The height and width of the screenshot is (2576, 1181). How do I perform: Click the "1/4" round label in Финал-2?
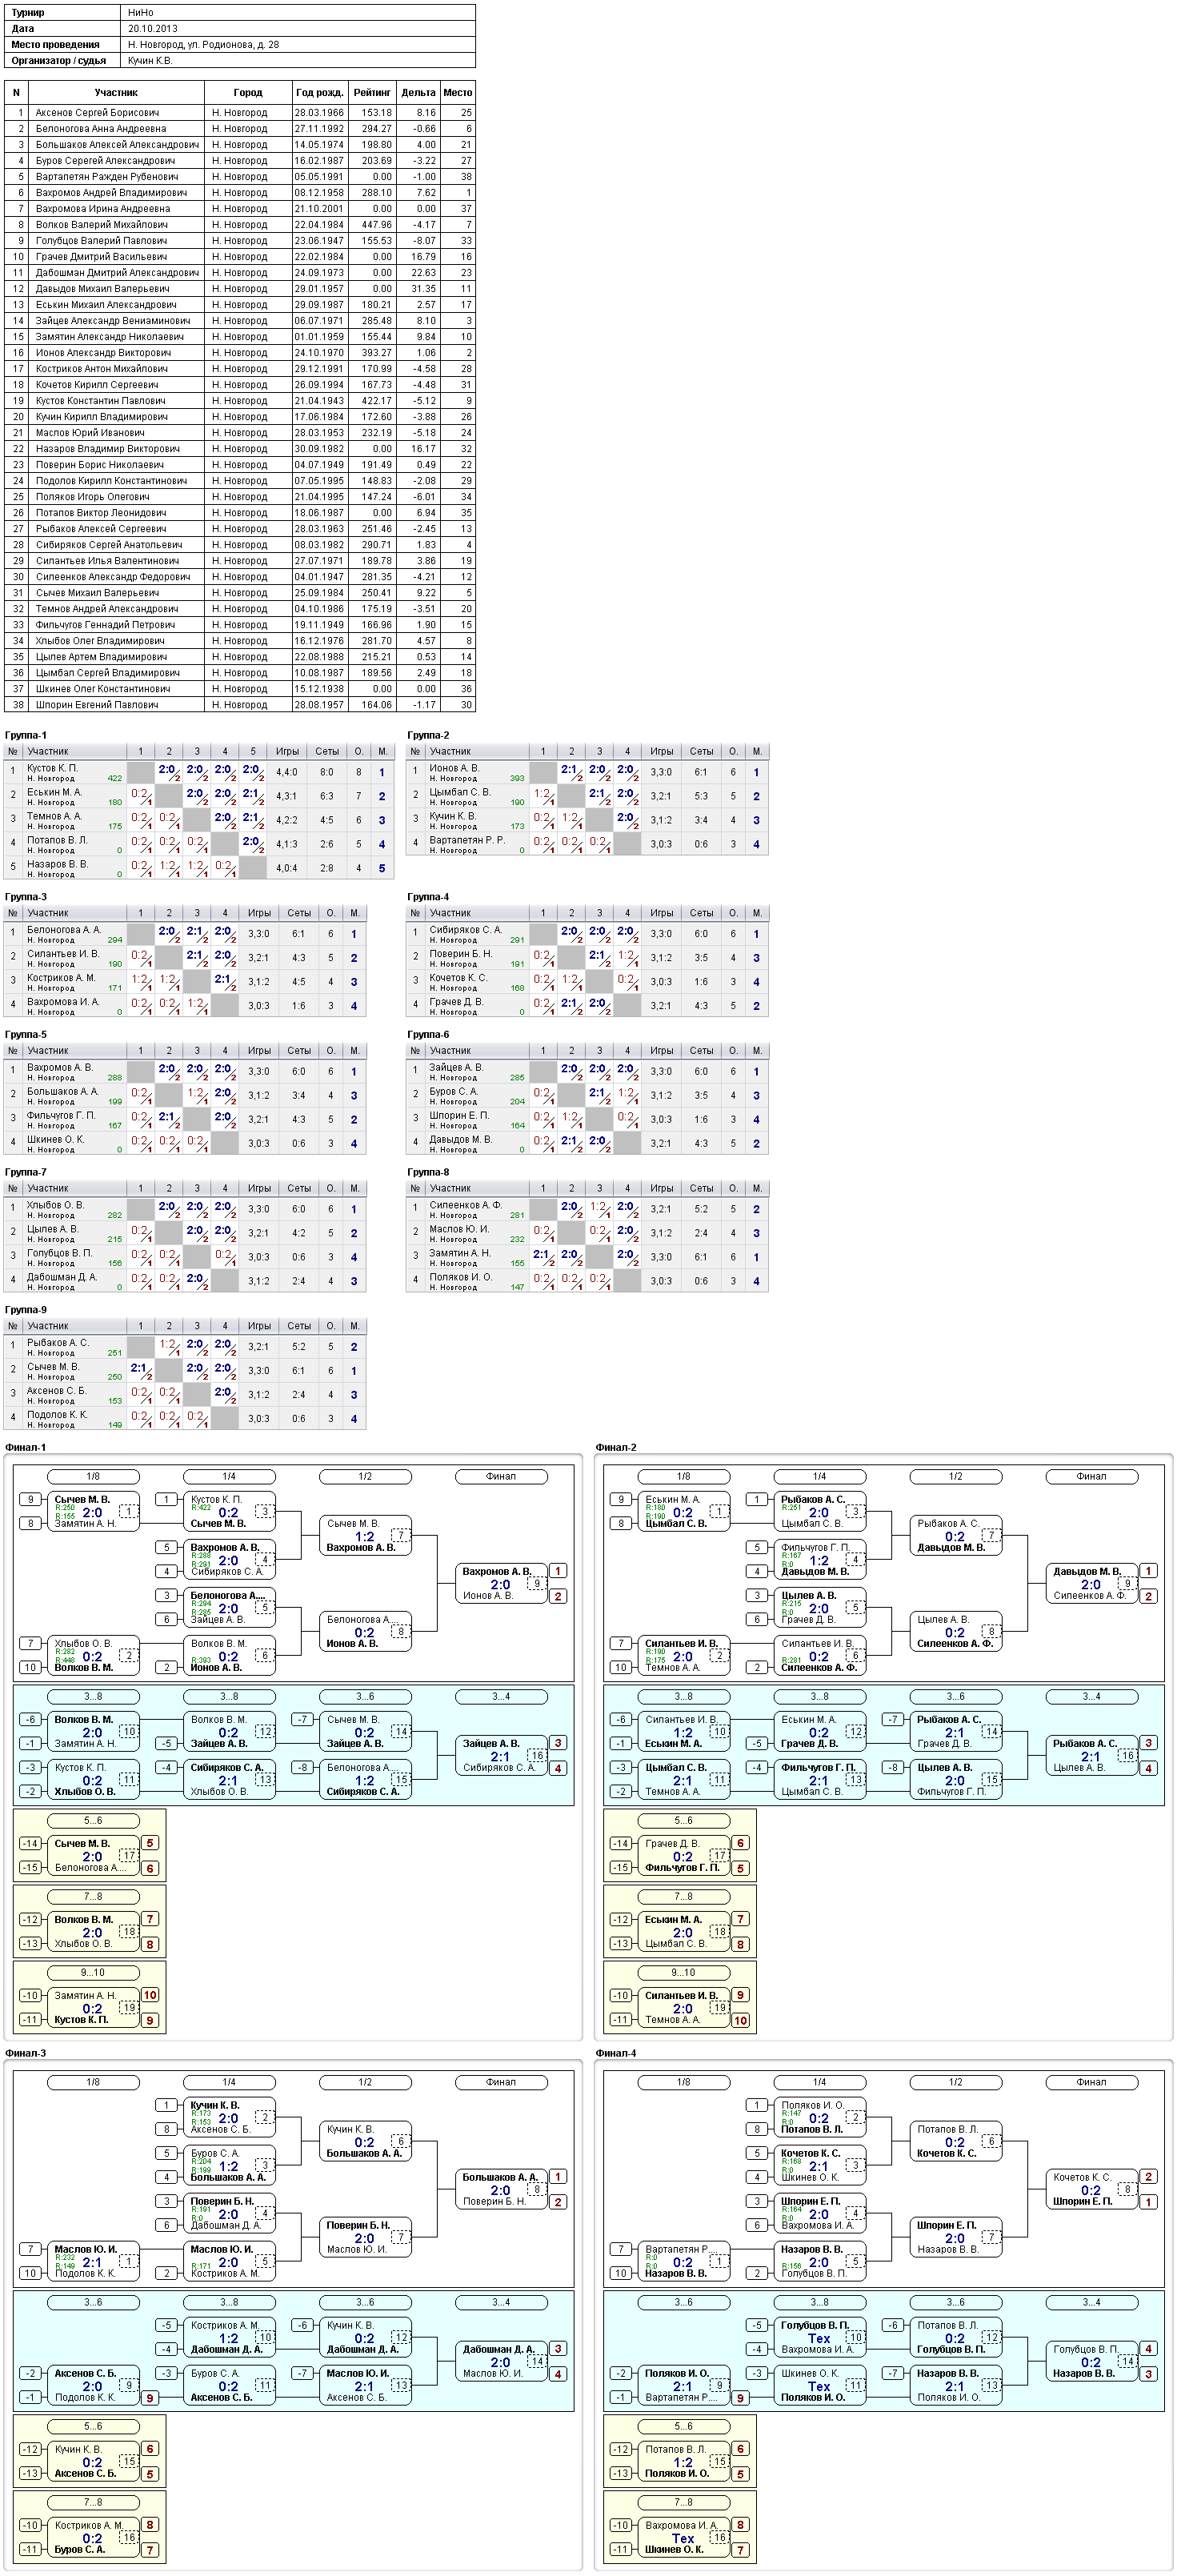click(x=819, y=1476)
